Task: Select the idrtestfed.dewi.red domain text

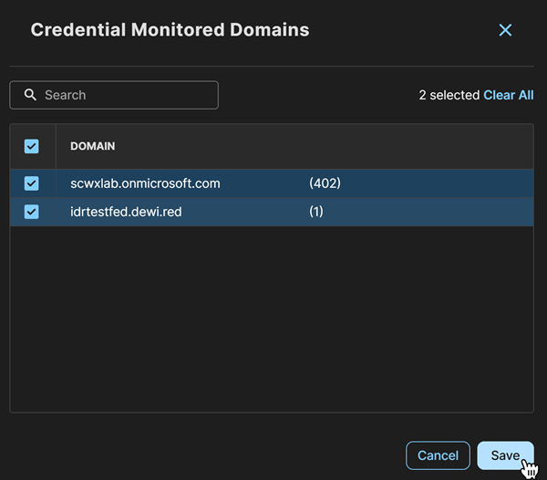Action: point(126,212)
